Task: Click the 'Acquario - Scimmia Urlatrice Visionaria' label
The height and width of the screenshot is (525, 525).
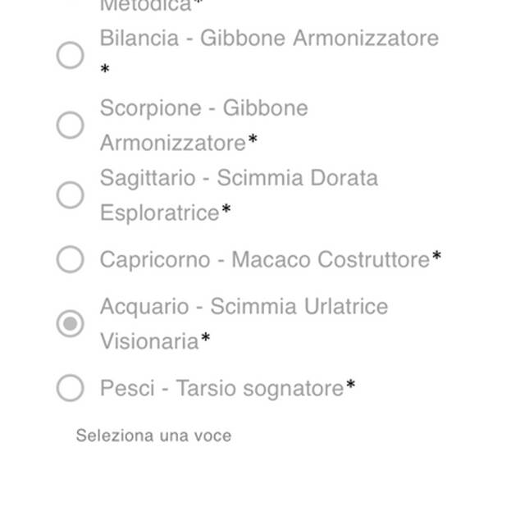Action: point(244,307)
